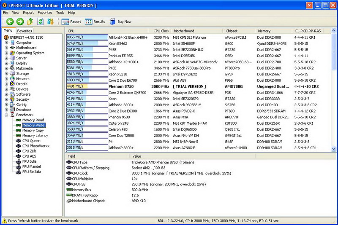
Task: Click the green Back arrow icon
Action: [10, 21]
